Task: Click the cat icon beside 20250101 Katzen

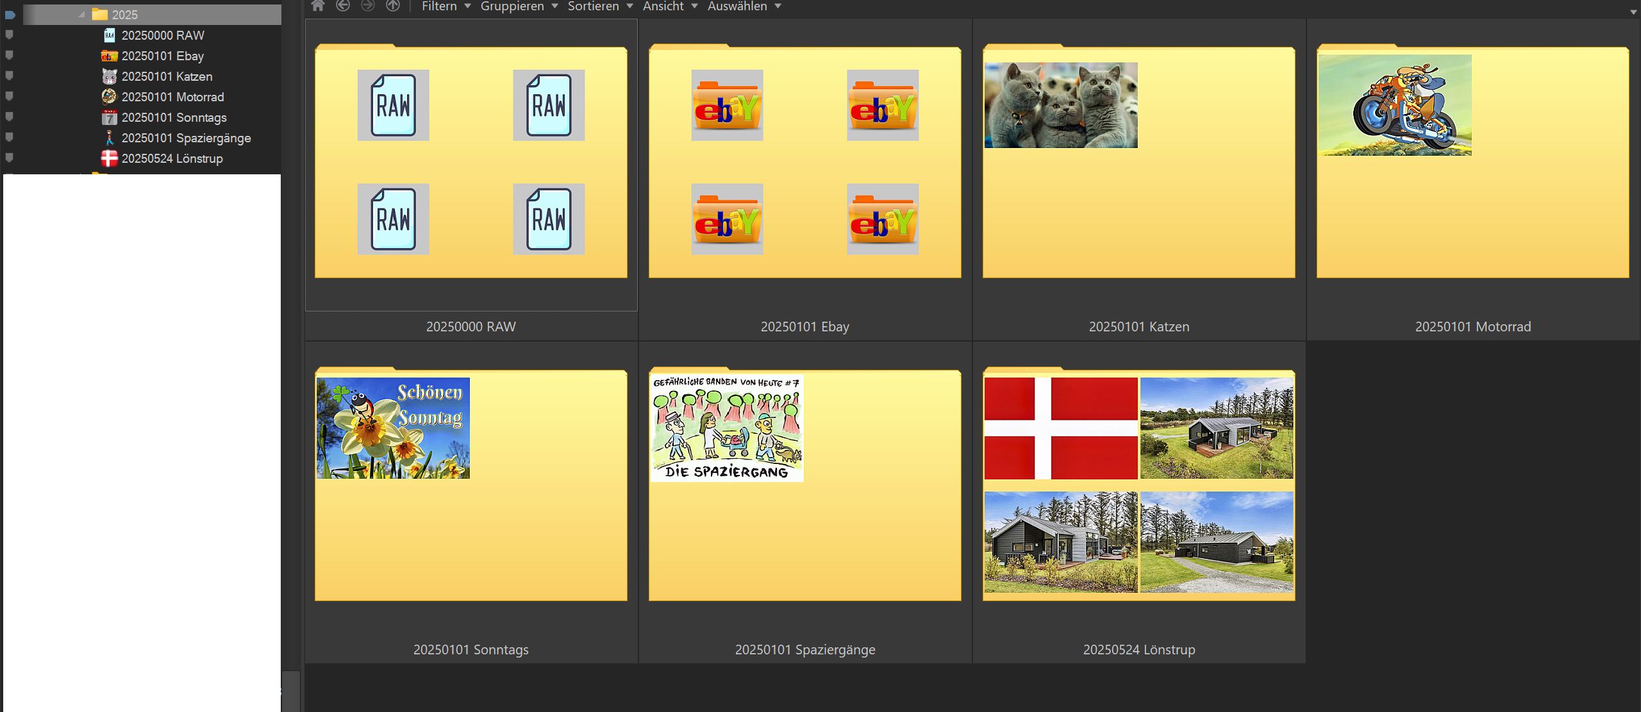Action: click(x=110, y=77)
